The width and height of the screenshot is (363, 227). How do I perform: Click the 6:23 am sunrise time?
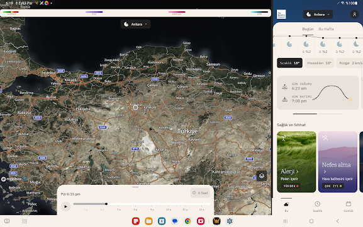coord(299,88)
